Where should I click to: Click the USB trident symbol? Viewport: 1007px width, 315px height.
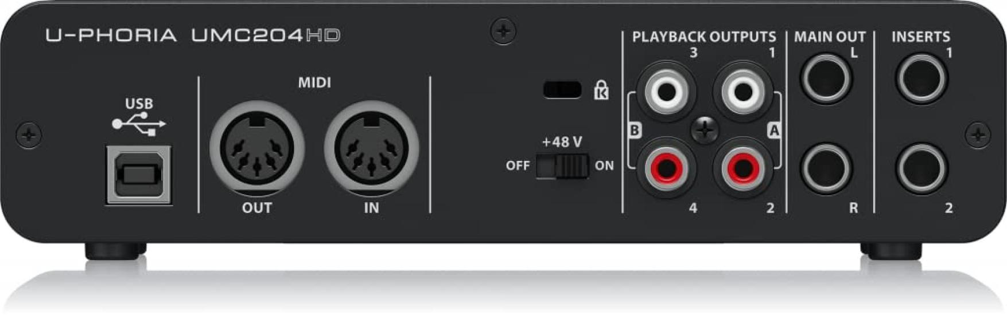(x=139, y=124)
